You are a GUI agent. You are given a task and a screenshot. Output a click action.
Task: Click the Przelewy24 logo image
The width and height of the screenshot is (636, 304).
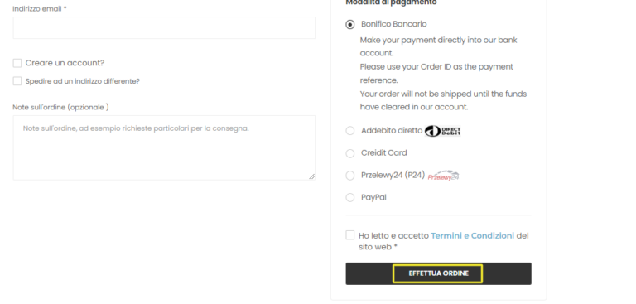pos(443,176)
